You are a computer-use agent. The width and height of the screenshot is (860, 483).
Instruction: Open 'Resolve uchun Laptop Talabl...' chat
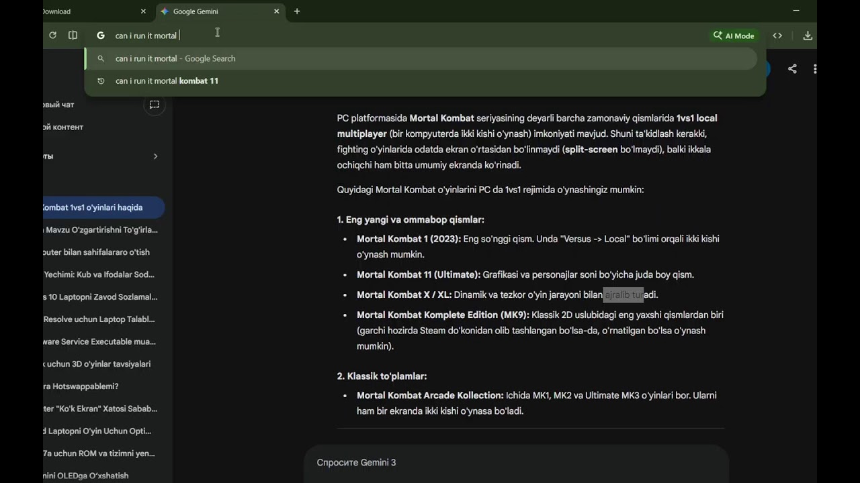tap(103, 319)
